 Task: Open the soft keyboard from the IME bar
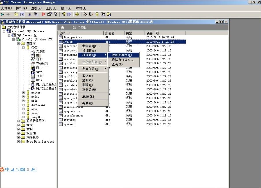[x=23, y=170]
